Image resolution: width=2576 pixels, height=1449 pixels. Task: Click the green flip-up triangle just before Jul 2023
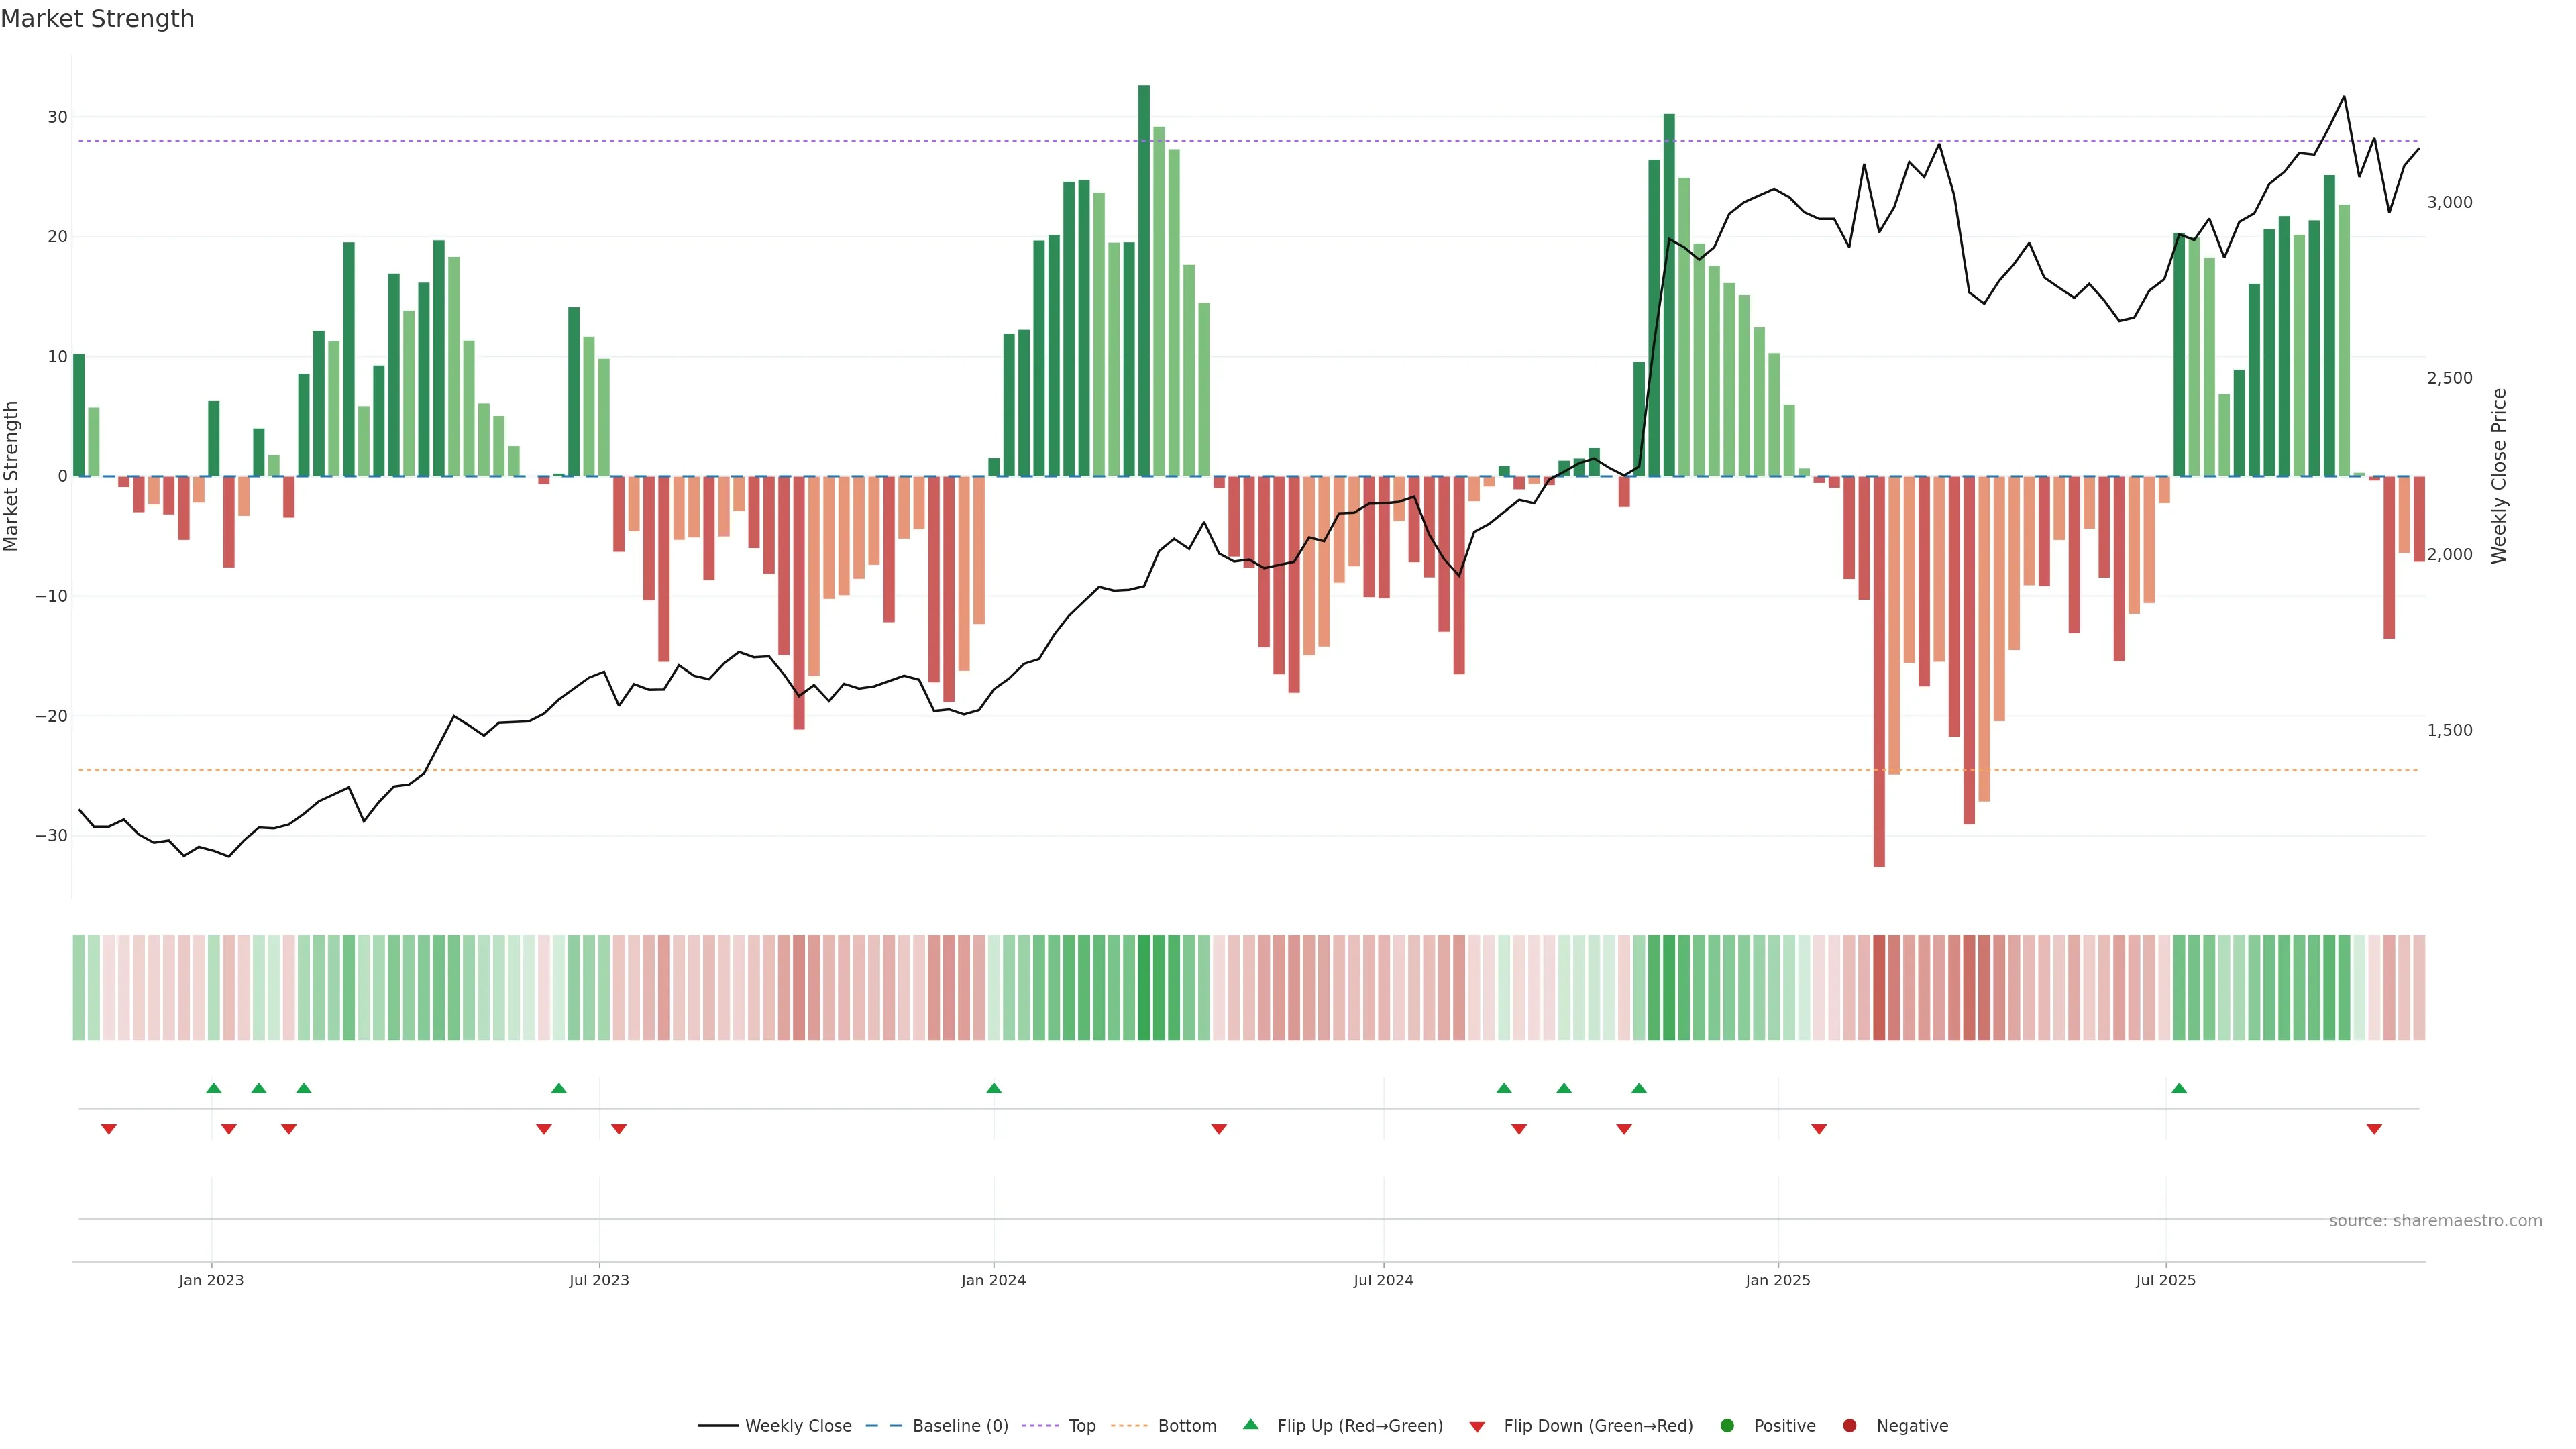click(559, 1088)
